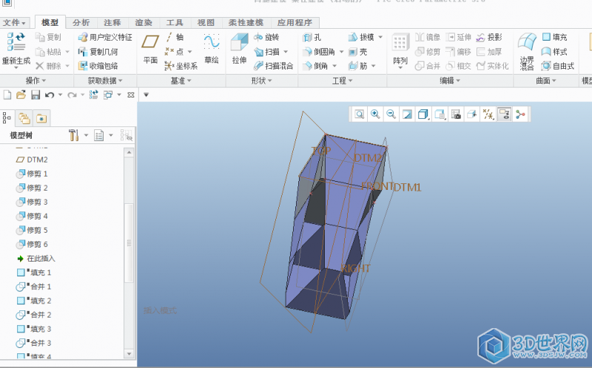The width and height of the screenshot is (592, 368).
Task: Click the 投影 (Project) button
Action: click(489, 37)
